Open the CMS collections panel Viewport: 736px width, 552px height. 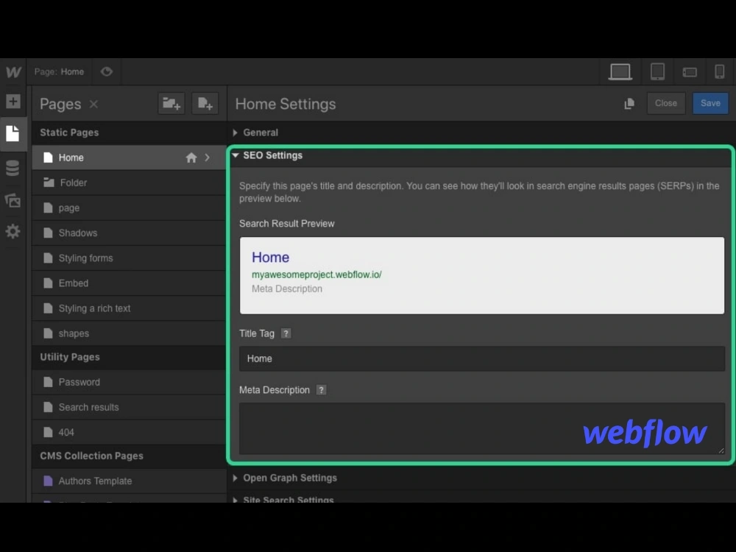tap(13, 168)
